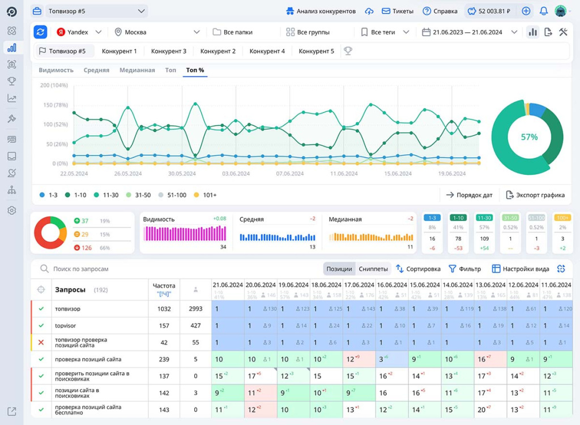Toggle the check mark for топвизор query

click(41, 308)
